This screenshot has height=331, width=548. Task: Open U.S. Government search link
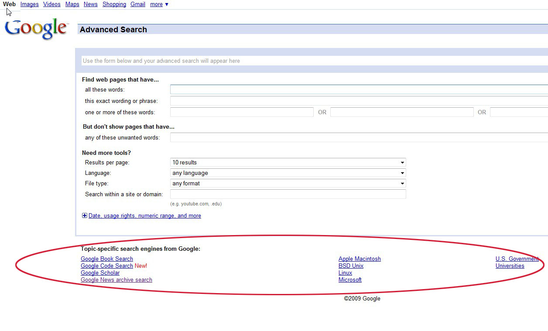[x=517, y=259]
